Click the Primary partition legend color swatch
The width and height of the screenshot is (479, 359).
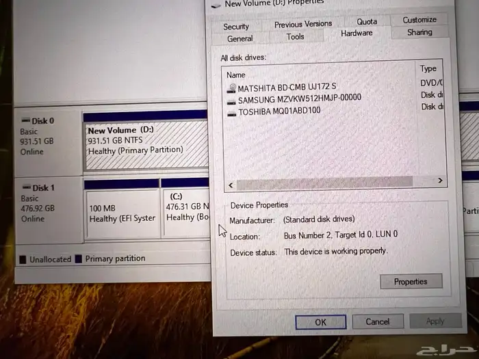tap(79, 259)
